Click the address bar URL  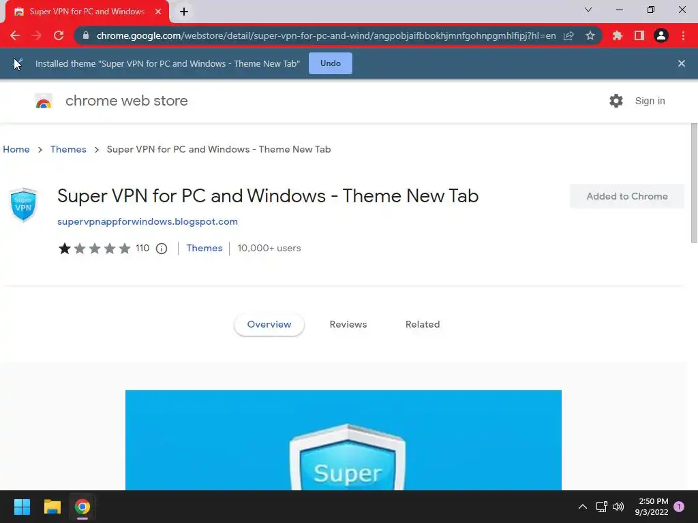tap(326, 35)
